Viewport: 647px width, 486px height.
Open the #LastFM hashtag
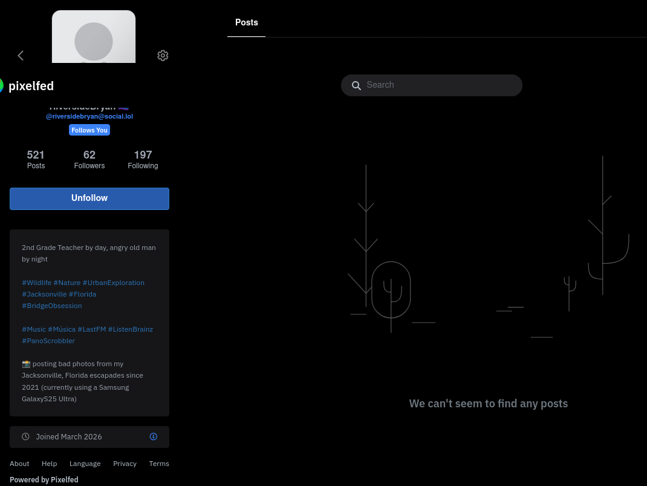point(91,329)
